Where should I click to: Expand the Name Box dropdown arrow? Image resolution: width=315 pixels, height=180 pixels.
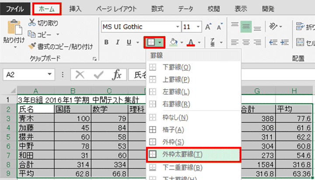49,74
